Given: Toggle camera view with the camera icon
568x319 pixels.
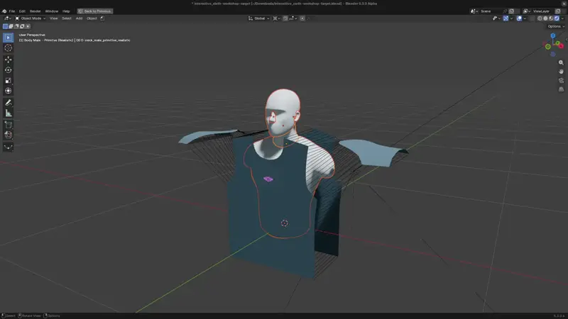Looking at the screenshot, I should pos(561,80).
